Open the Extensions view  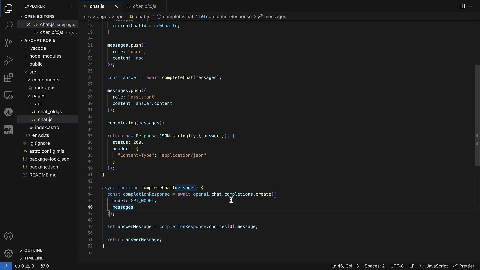(x=8, y=78)
